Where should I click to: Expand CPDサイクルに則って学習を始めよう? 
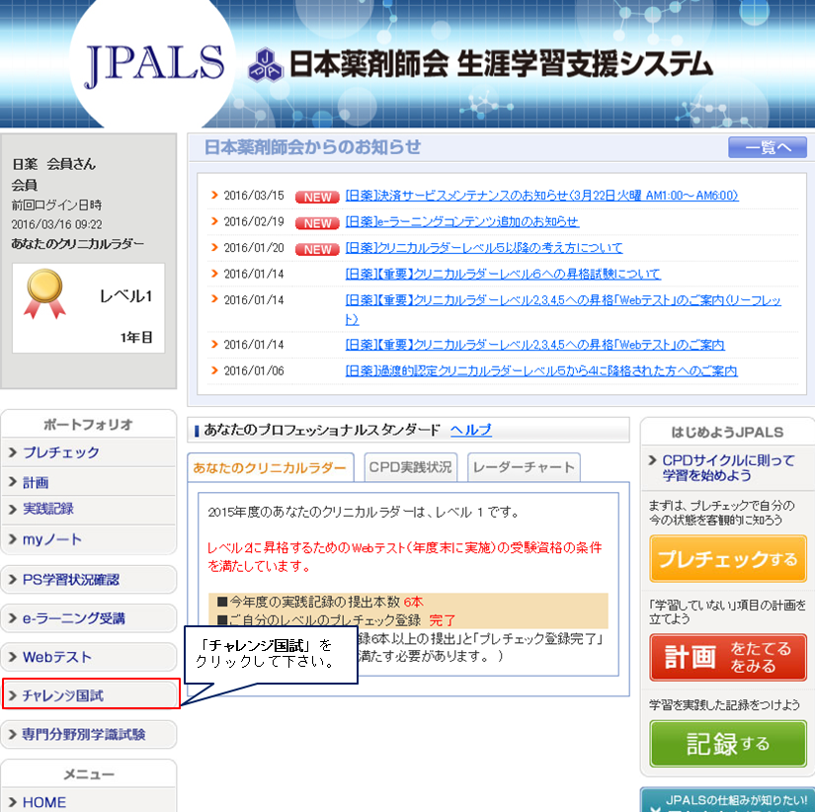point(727,468)
